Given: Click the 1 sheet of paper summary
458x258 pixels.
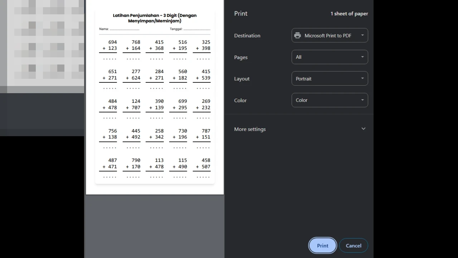Looking at the screenshot, I should point(349,14).
